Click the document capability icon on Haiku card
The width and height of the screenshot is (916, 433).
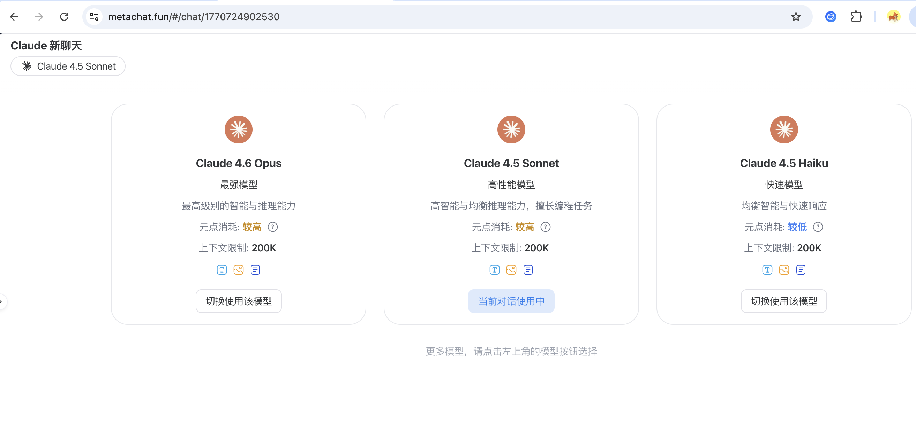pyautogui.click(x=801, y=270)
